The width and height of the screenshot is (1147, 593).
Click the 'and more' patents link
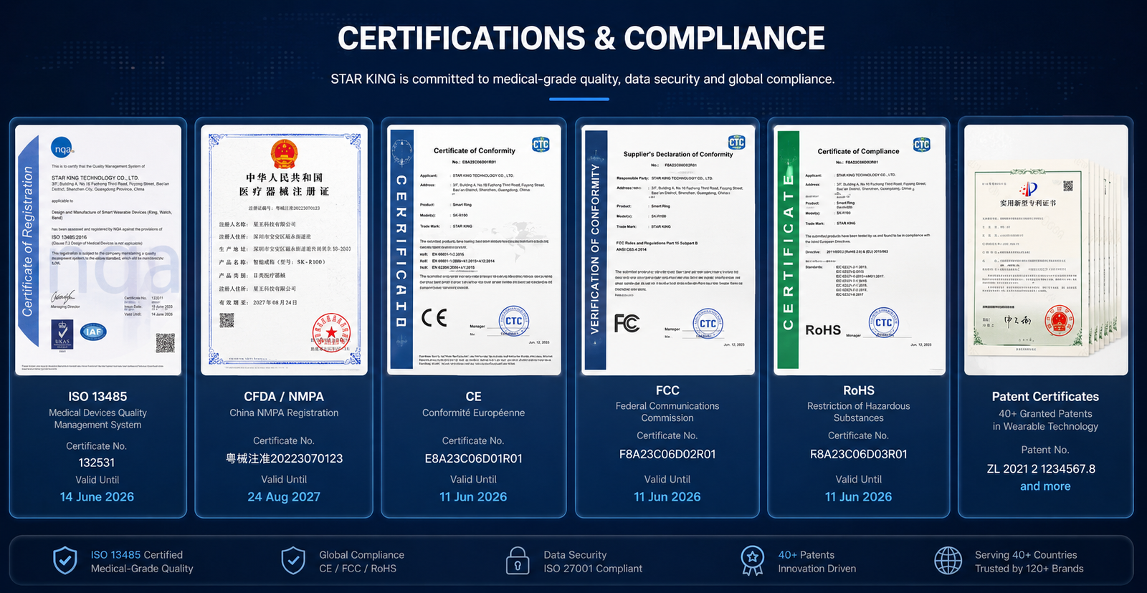coord(1045,486)
